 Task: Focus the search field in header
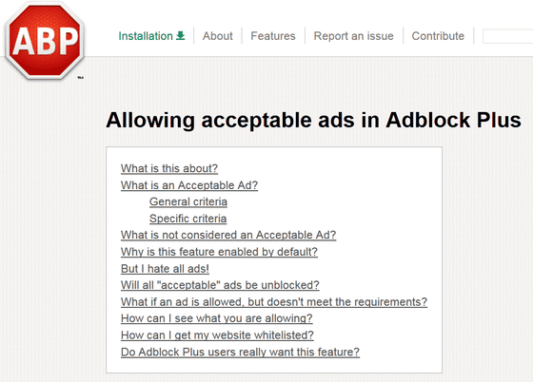click(507, 36)
